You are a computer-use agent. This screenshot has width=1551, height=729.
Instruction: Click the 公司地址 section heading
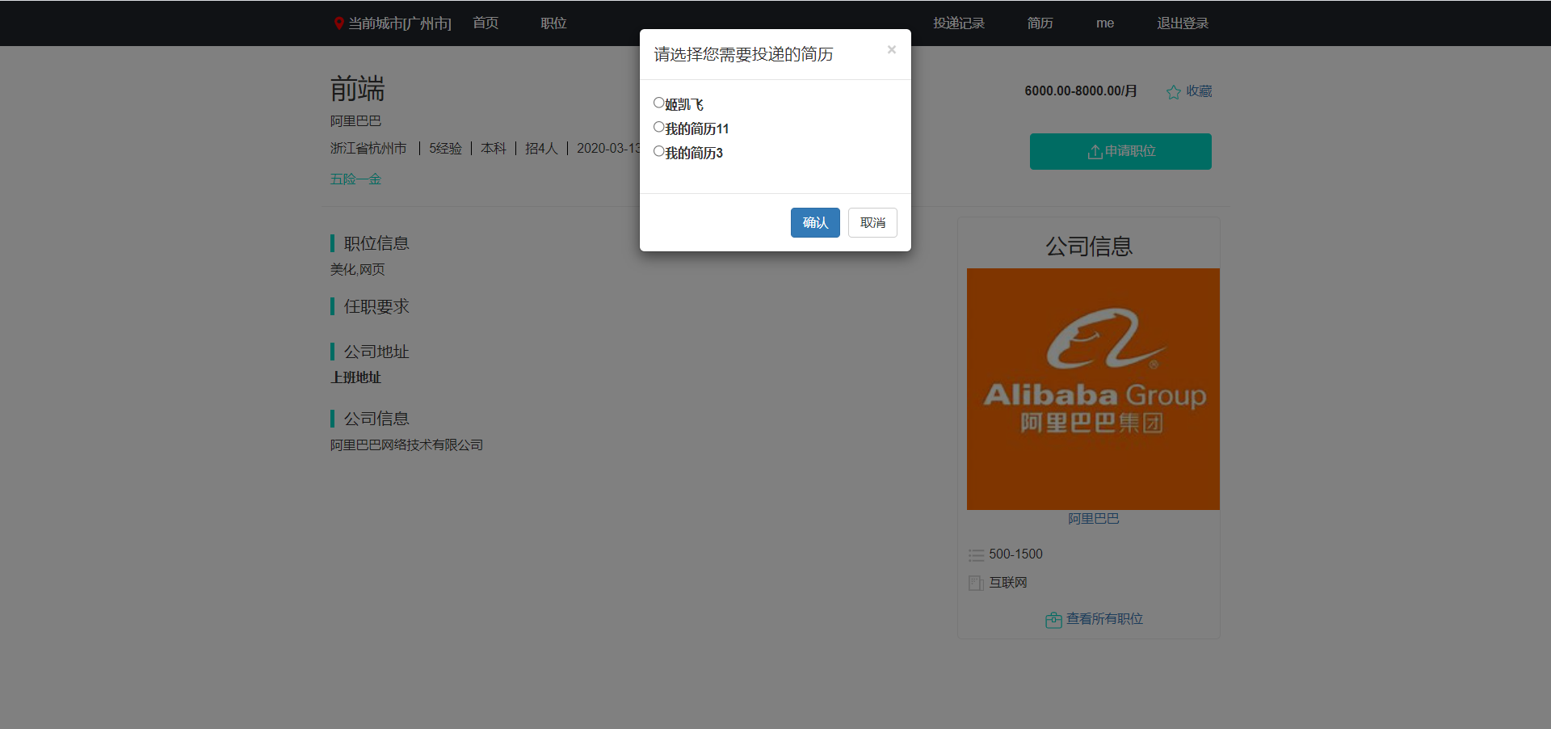click(x=376, y=352)
